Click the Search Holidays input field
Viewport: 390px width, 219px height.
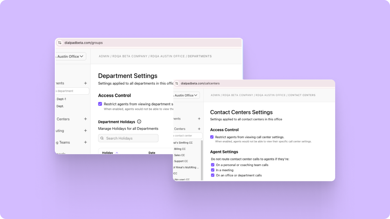tap(128, 138)
